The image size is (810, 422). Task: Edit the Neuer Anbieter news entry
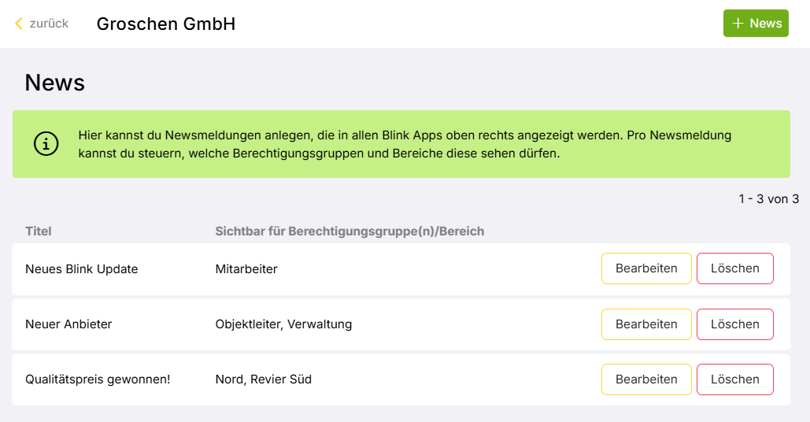click(x=646, y=324)
